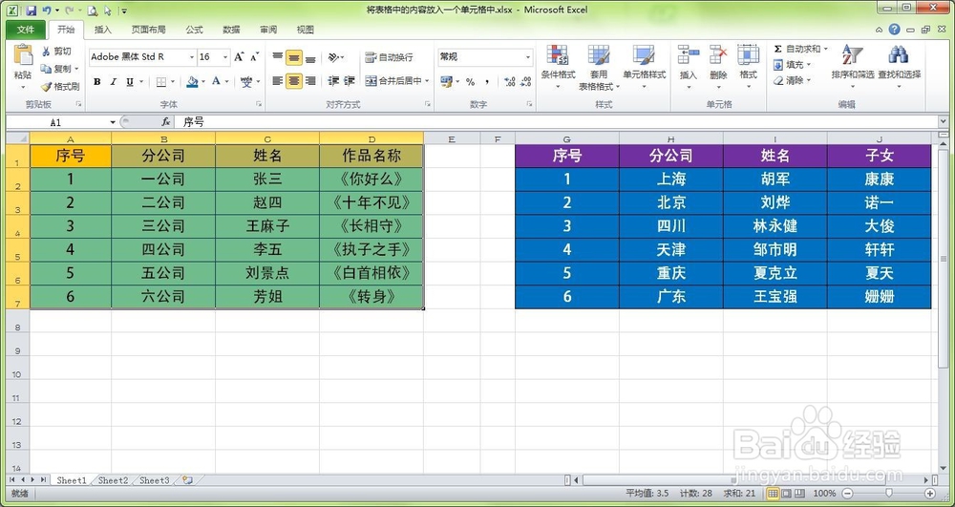Click the Copy (复制) icon

pos(46,69)
